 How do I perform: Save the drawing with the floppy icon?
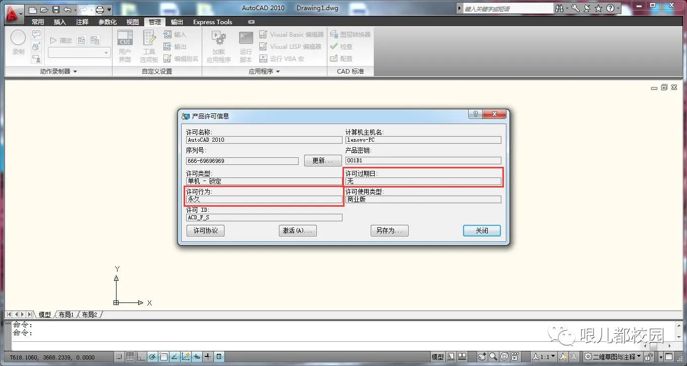click(x=56, y=10)
